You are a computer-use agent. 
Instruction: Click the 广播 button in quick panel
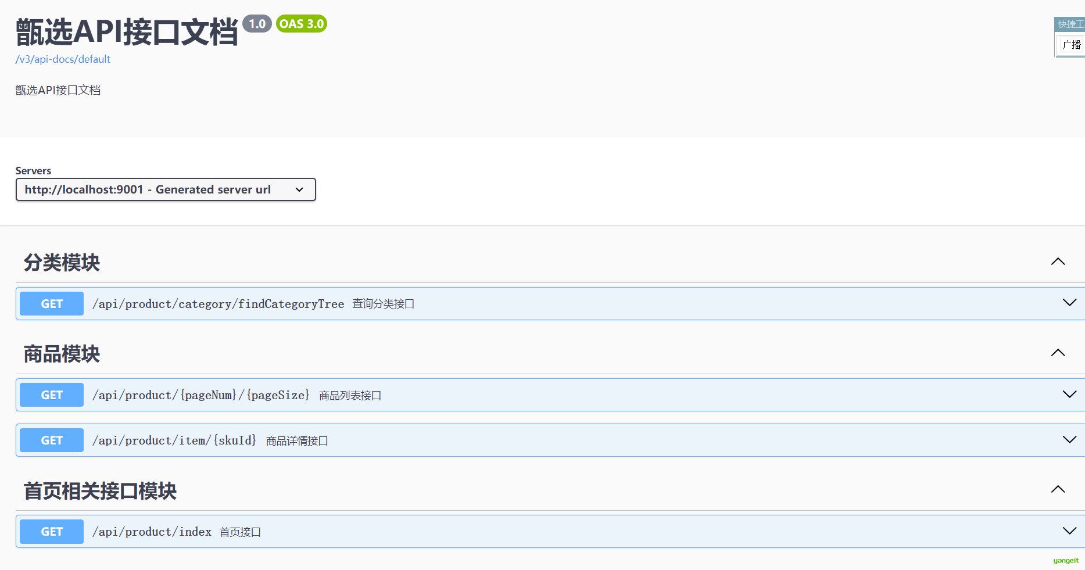pyautogui.click(x=1072, y=45)
